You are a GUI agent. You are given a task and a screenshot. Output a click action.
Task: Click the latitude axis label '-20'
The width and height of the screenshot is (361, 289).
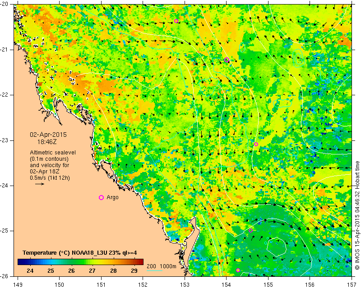coord(5,4)
